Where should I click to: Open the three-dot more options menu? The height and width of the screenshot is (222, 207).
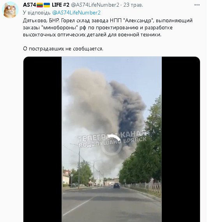[197, 5]
